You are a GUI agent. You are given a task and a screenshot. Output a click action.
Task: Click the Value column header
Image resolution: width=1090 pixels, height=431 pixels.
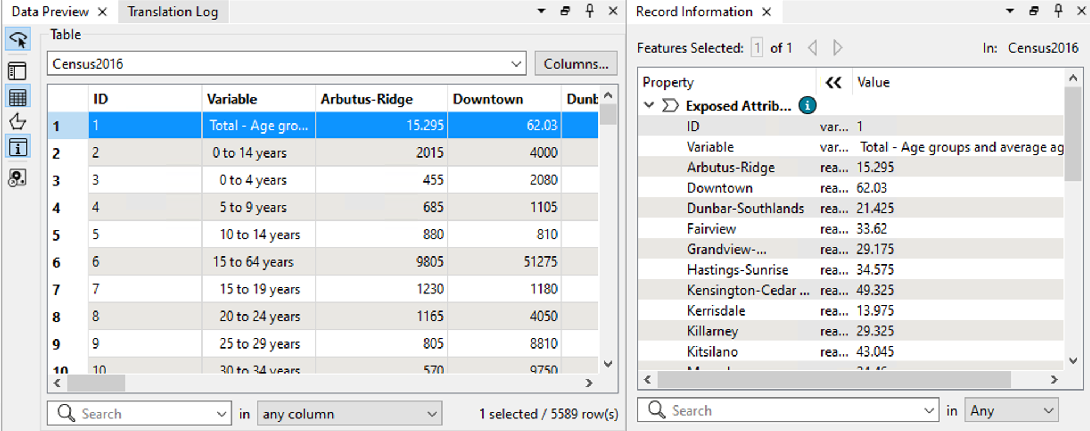click(x=957, y=82)
